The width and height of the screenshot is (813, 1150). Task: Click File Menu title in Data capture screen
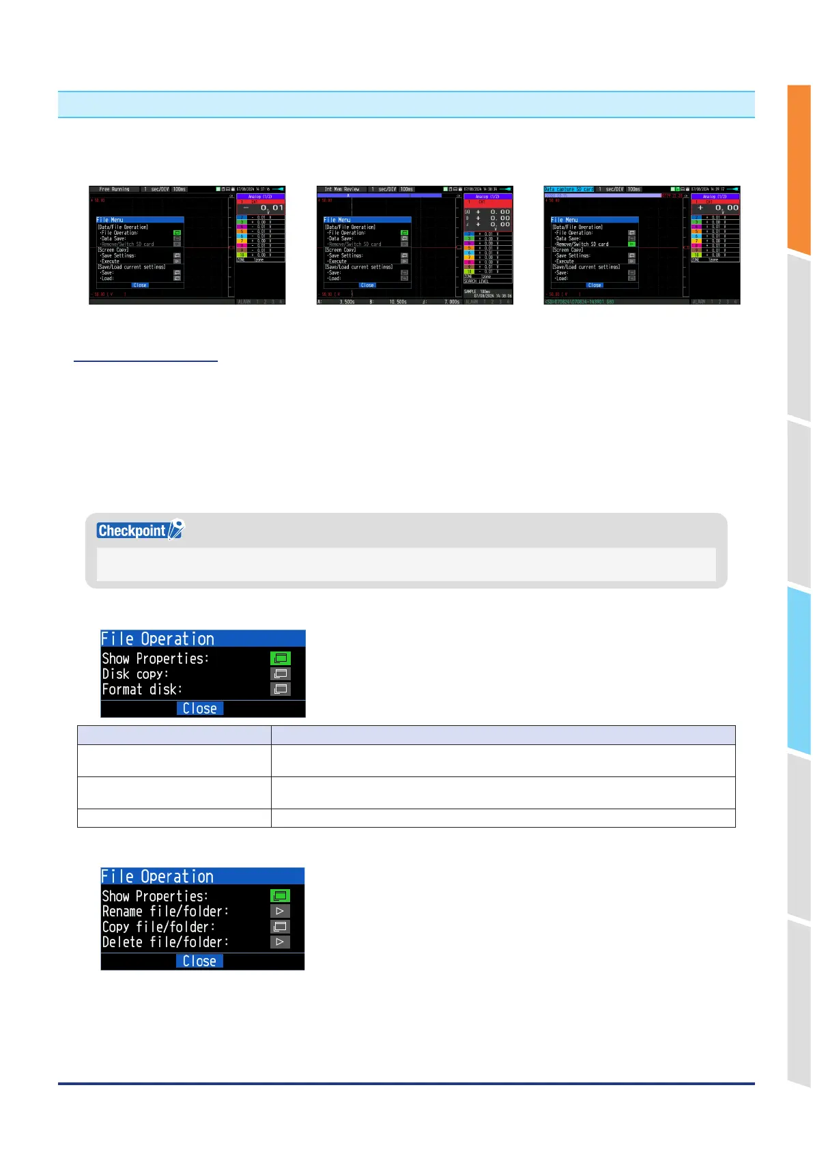coord(595,220)
